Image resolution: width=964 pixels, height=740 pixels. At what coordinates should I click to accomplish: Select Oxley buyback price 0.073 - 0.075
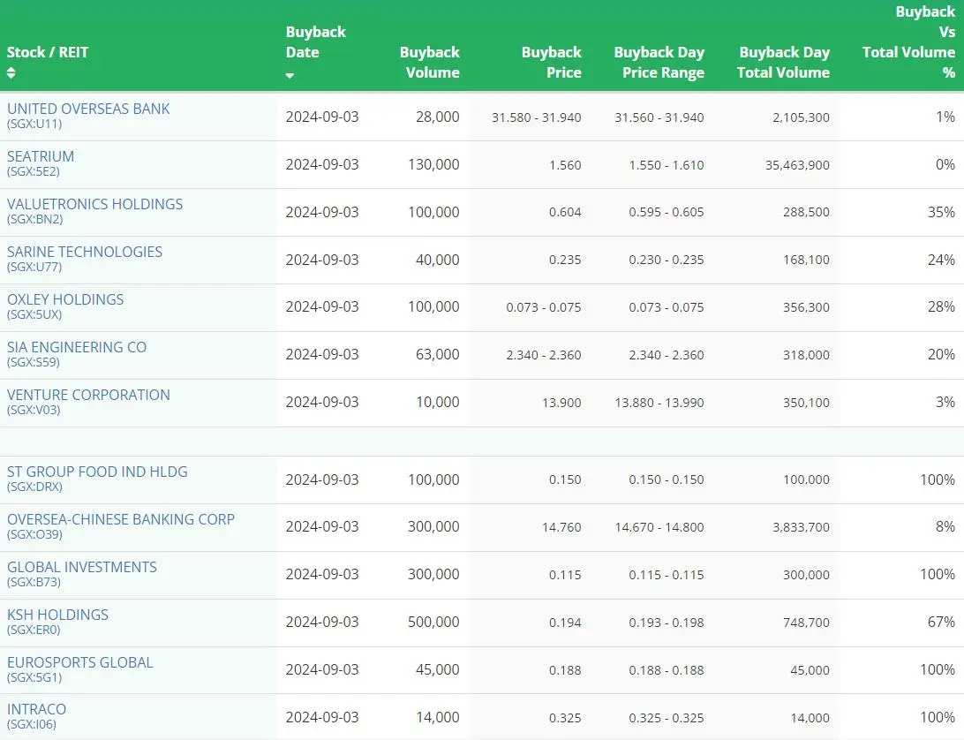(x=544, y=307)
